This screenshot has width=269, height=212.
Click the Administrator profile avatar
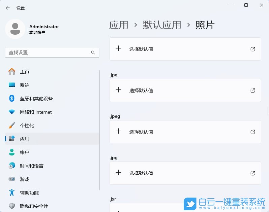(15, 29)
